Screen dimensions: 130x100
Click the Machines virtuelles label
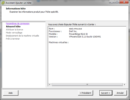[x=59, y=42]
